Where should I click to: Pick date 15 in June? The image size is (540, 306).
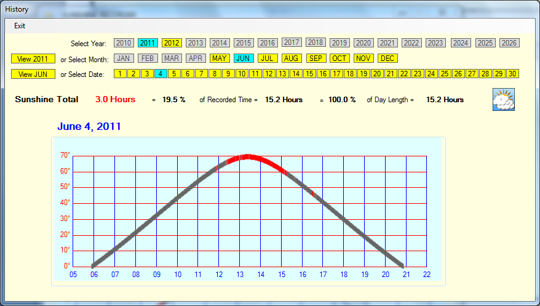309,73
